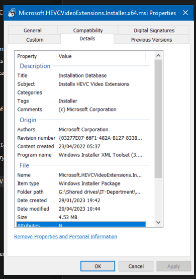The image size is (196, 279).
Task: Click the 'Comments' property label
Action: [x=30, y=110]
